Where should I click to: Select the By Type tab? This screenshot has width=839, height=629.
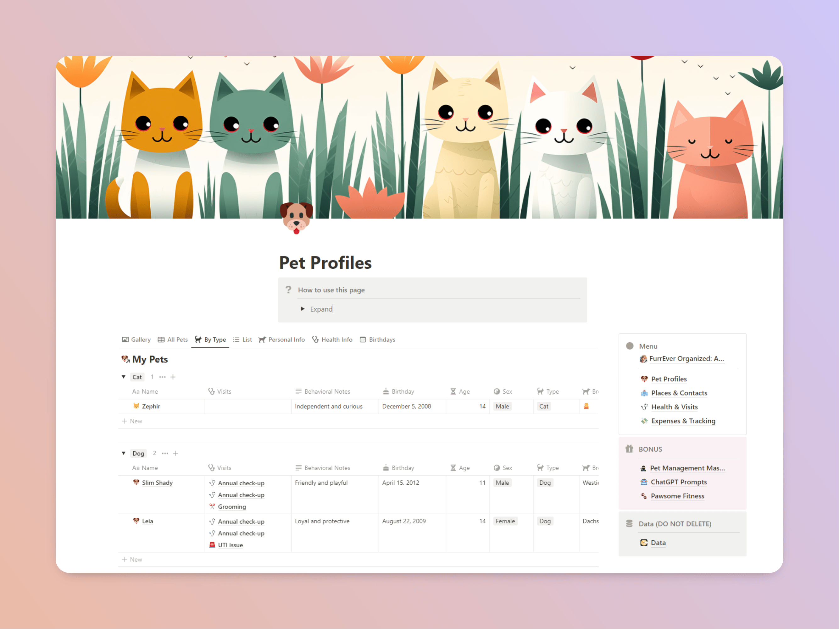(210, 340)
